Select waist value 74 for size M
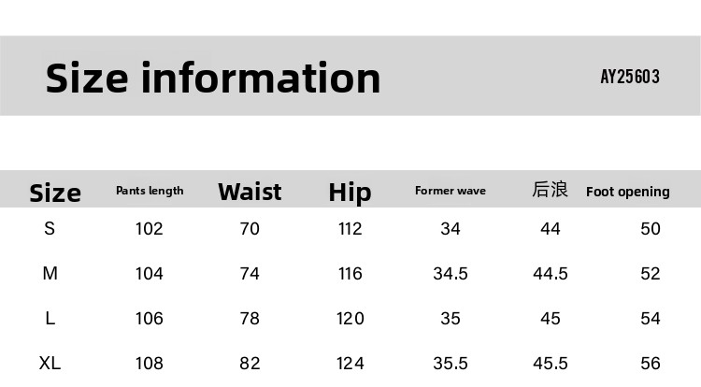Viewport: 701px width, 387px height. point(250,274)
